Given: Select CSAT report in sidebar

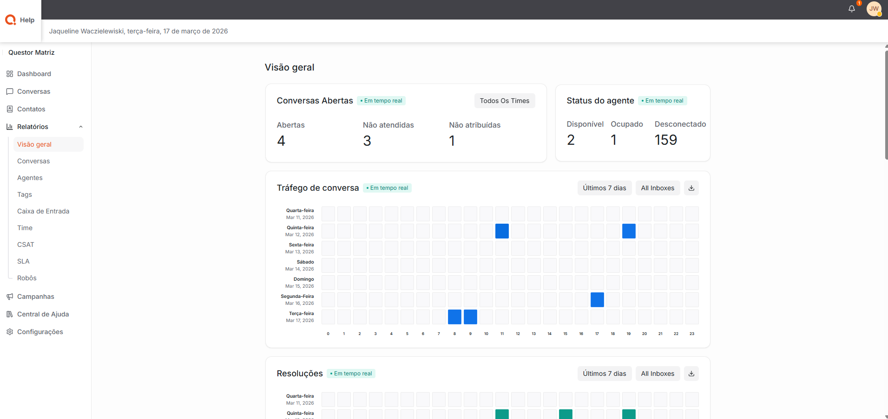Looking at the screenshot, I should tap(26, 245).
